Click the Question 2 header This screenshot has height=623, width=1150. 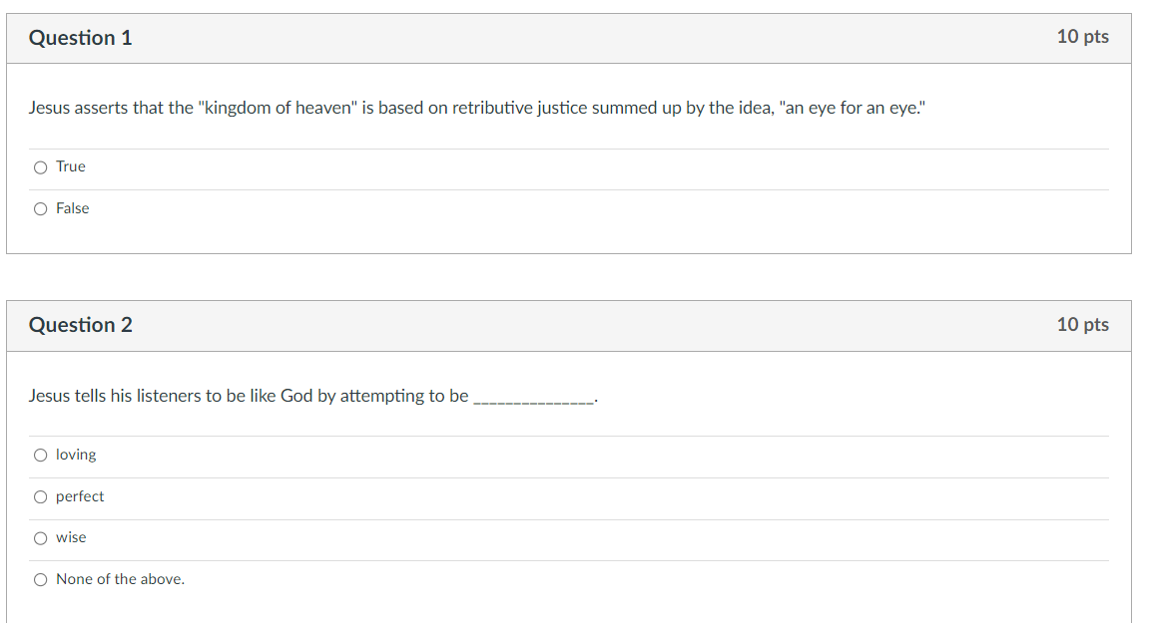(81, 325)
